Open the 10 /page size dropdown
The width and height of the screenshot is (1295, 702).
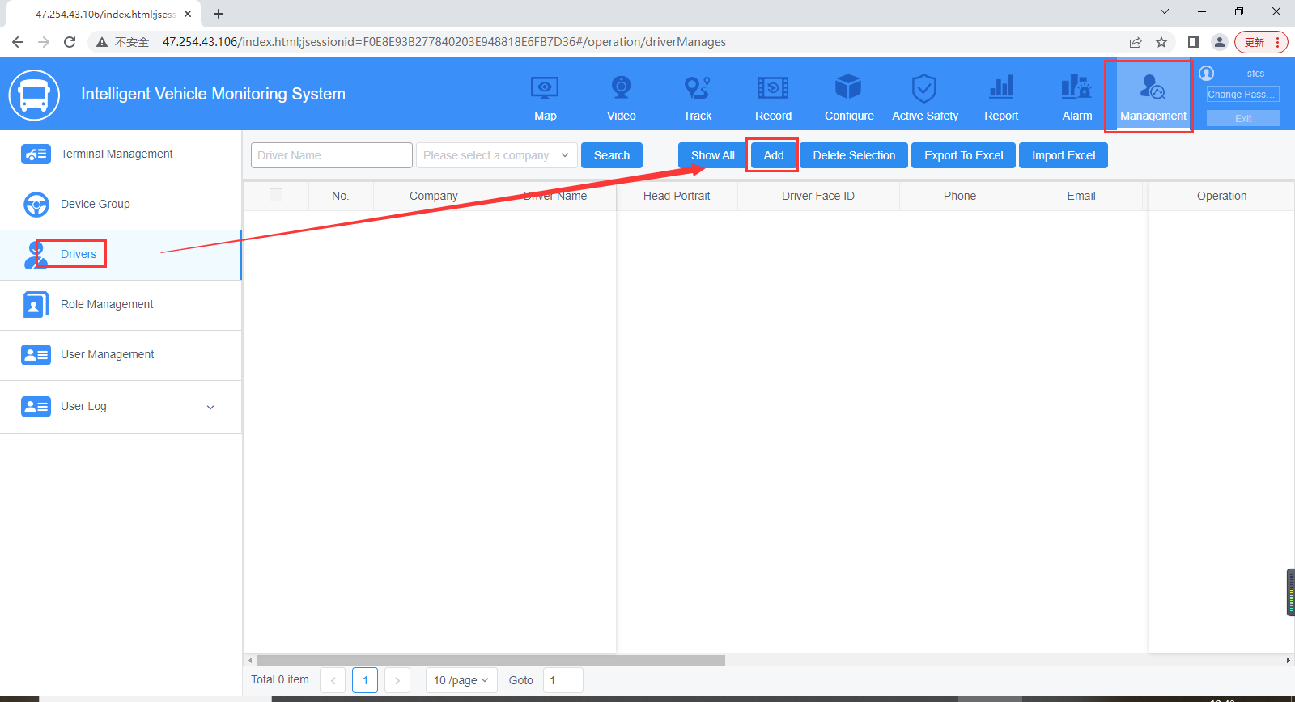[x=461, y=680]
